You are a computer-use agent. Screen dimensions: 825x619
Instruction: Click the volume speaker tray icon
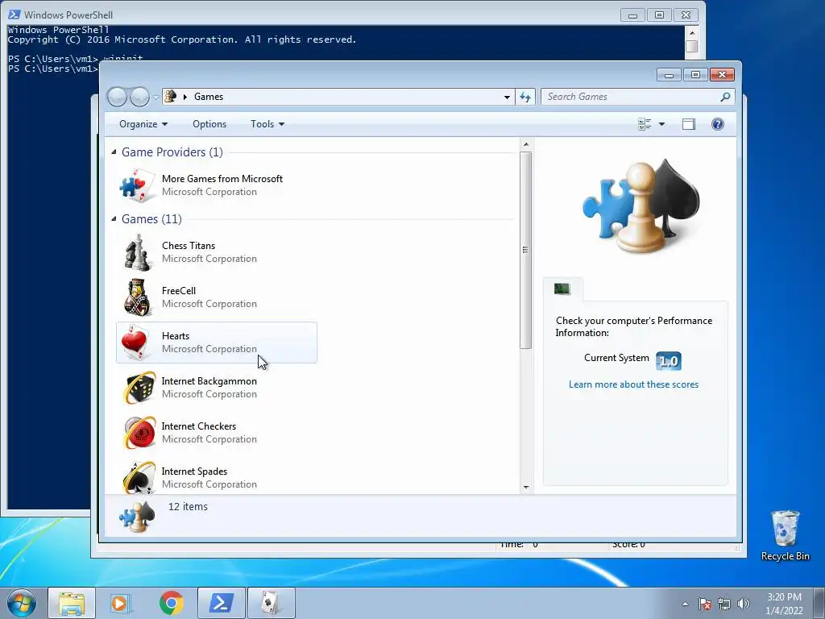(744, 604)
